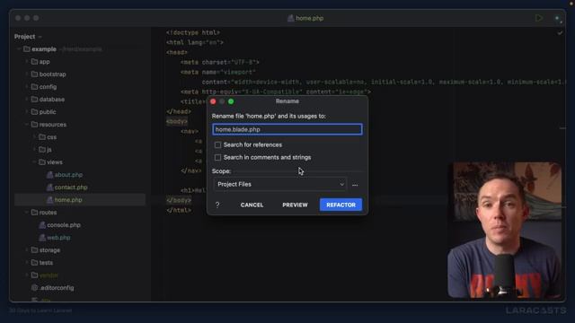Click the Scope label in dialog
Screen dimensions: 575x323
221,171
